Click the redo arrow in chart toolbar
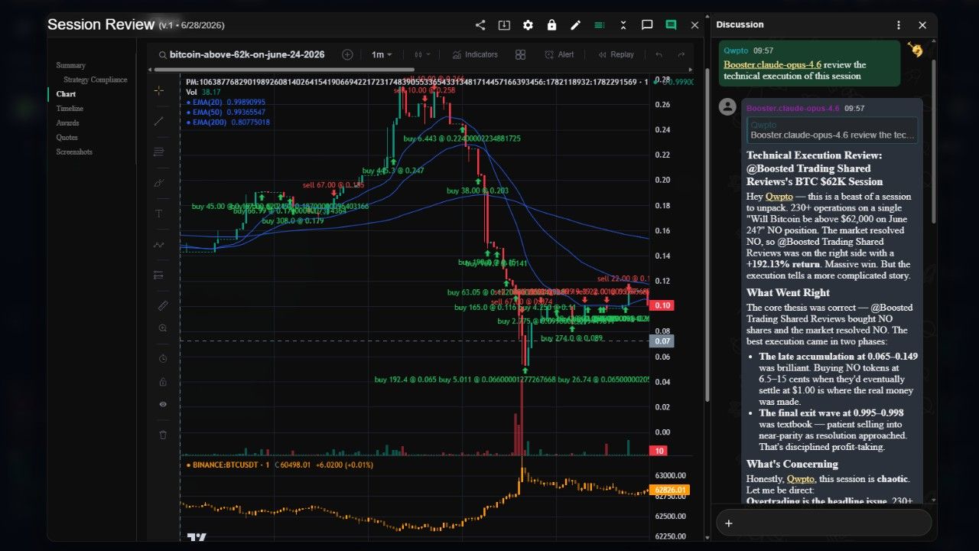This screenshot has height=551, width=979. click(x=681, y=54)
